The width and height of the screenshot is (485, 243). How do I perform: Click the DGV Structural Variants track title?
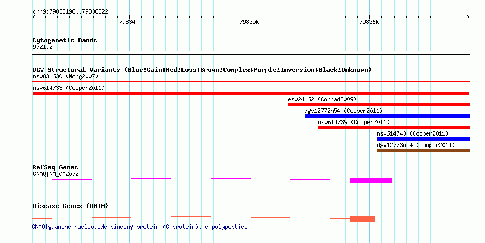(x=202, y=70)
